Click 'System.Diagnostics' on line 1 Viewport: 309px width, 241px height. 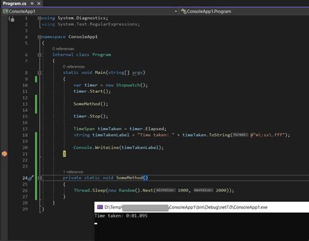[81, 18]
